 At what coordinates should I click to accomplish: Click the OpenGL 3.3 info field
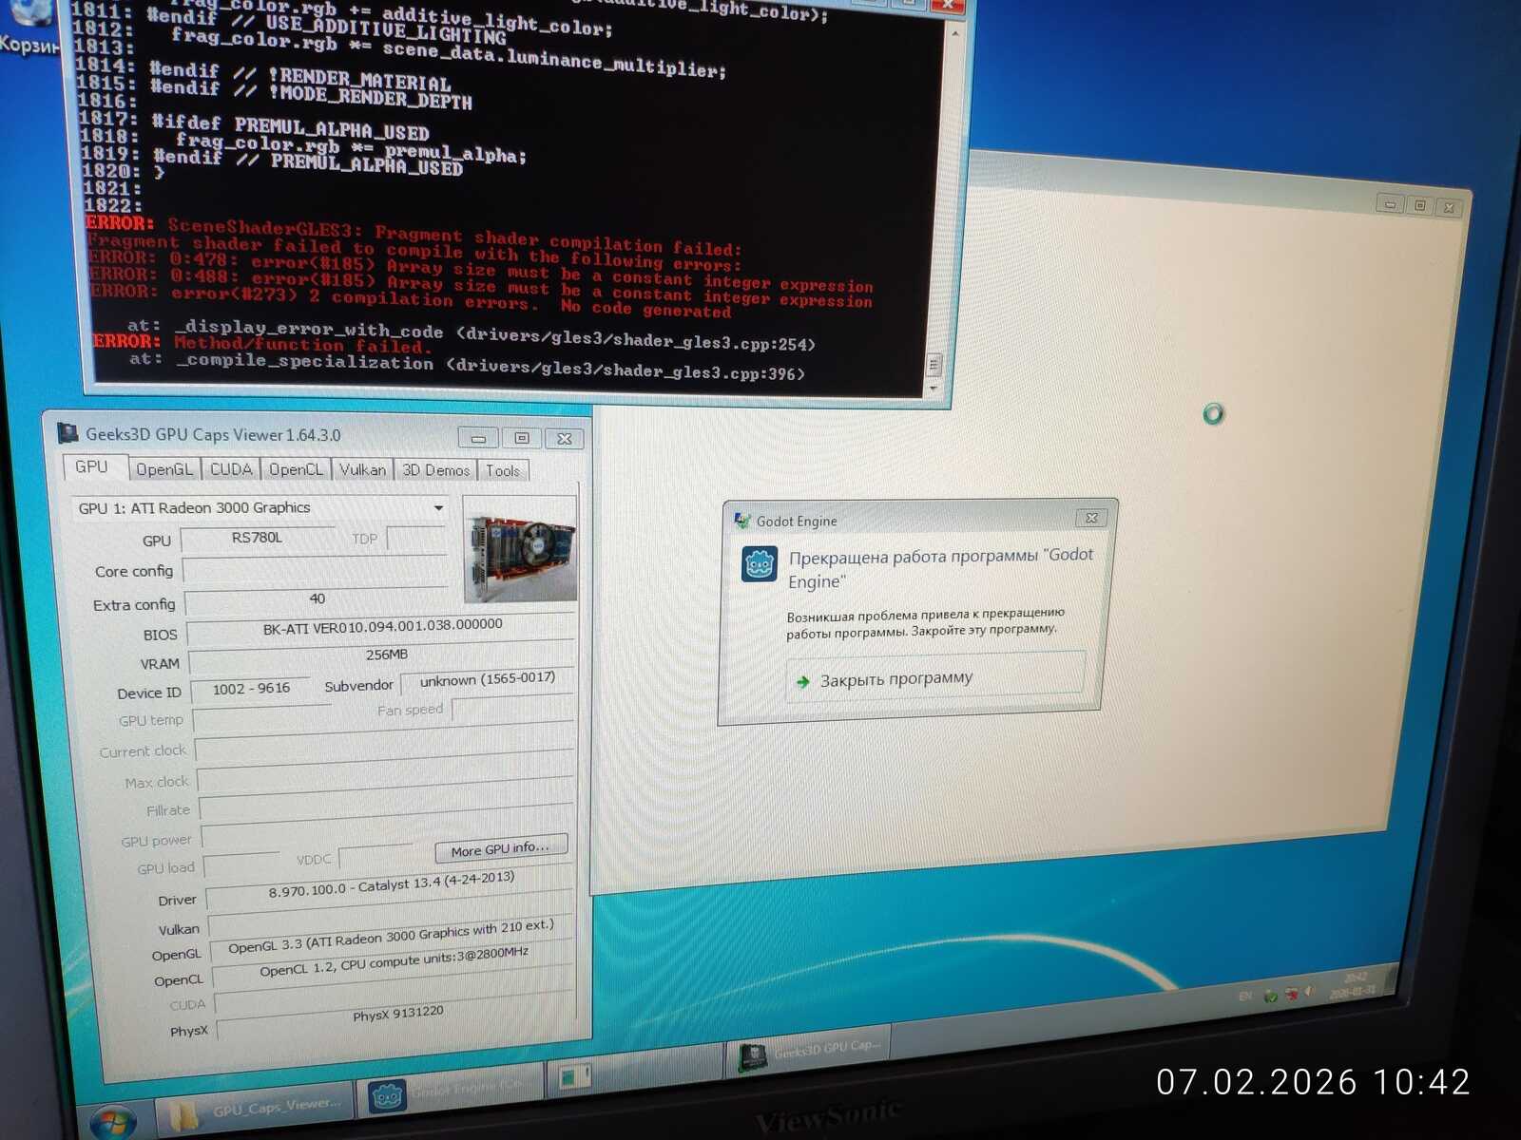click(391, 936)
